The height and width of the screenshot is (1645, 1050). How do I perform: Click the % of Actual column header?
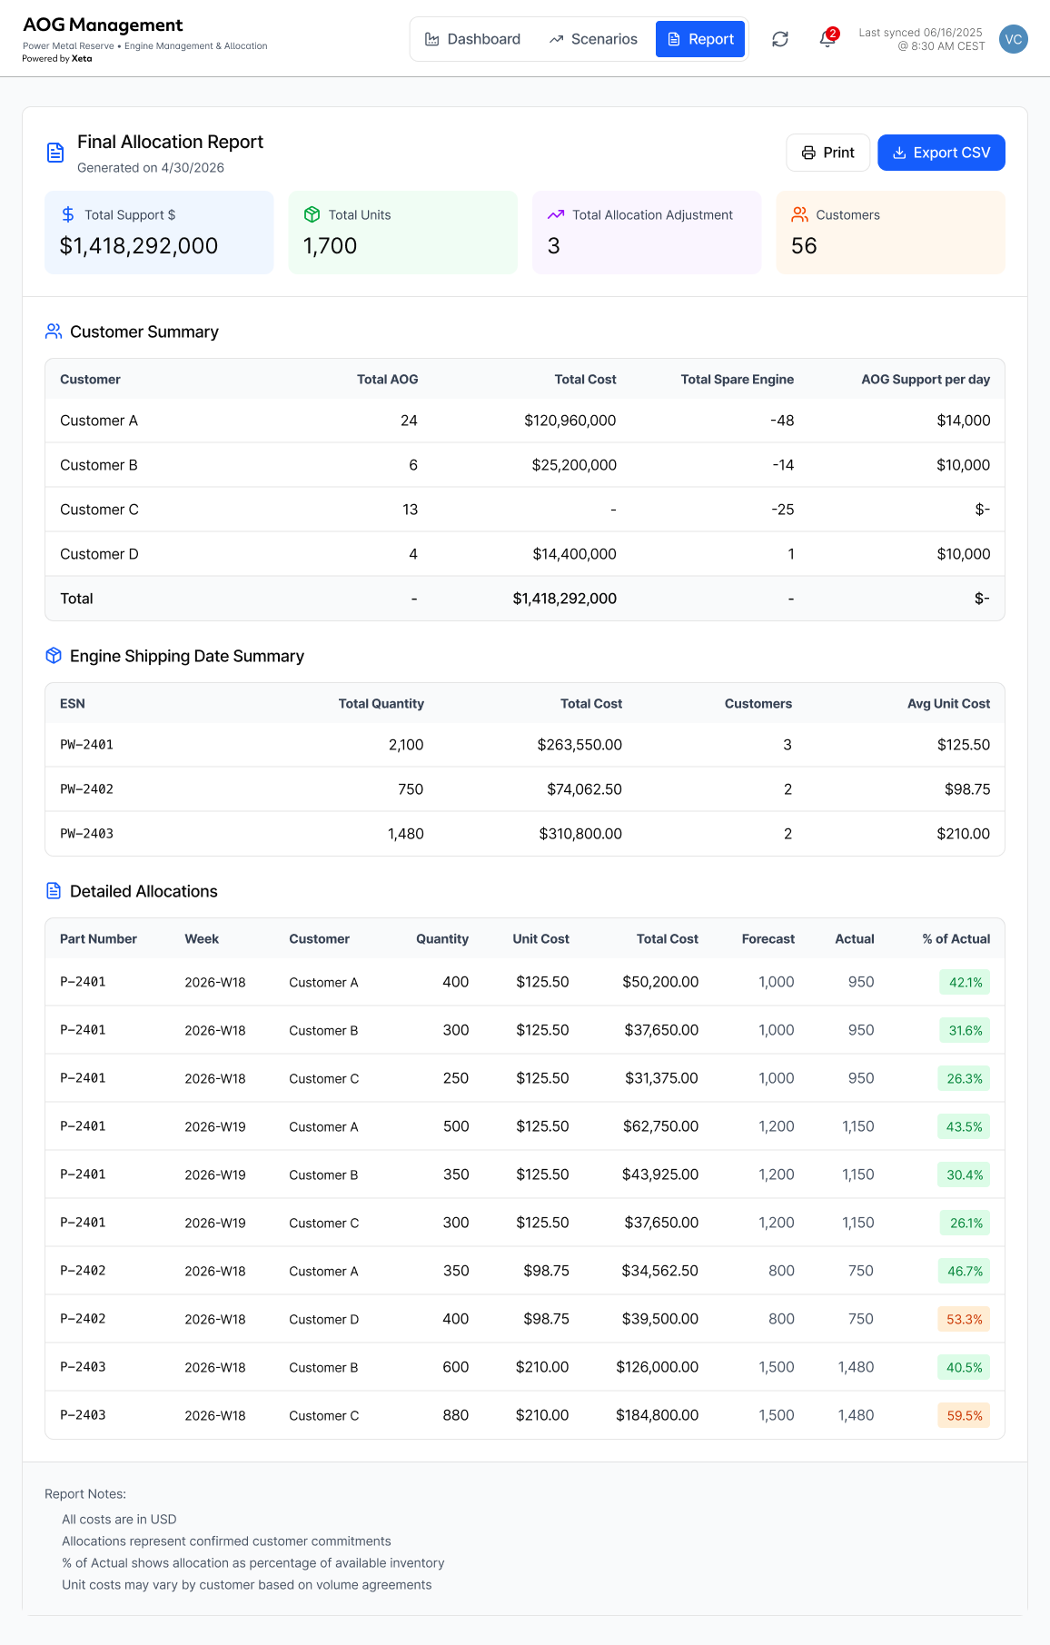[956, 939]
